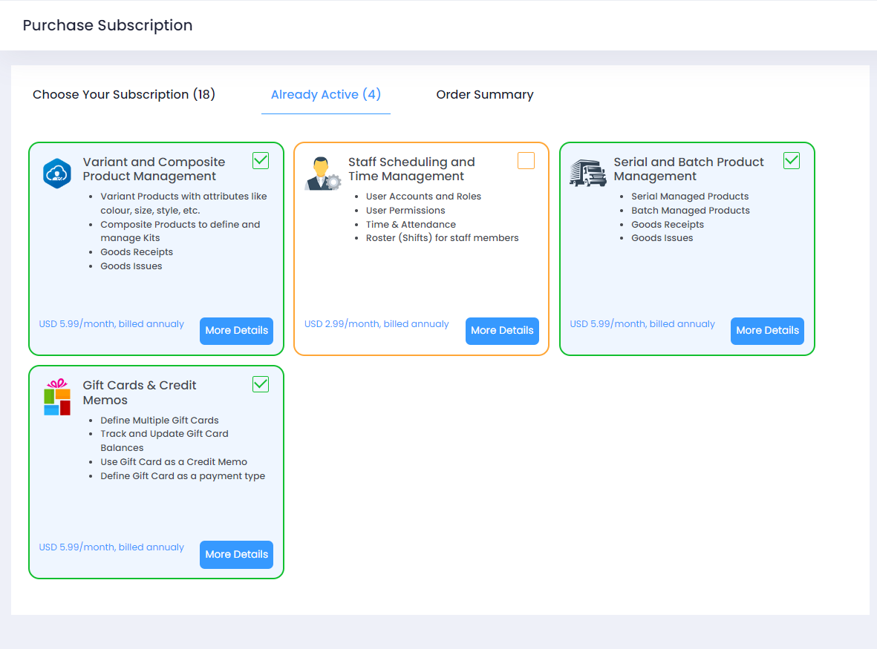Uncheck Serial and Batch Product Management checkbox
Viewport: 877px width, 649px height.
(x=792, y=161)
